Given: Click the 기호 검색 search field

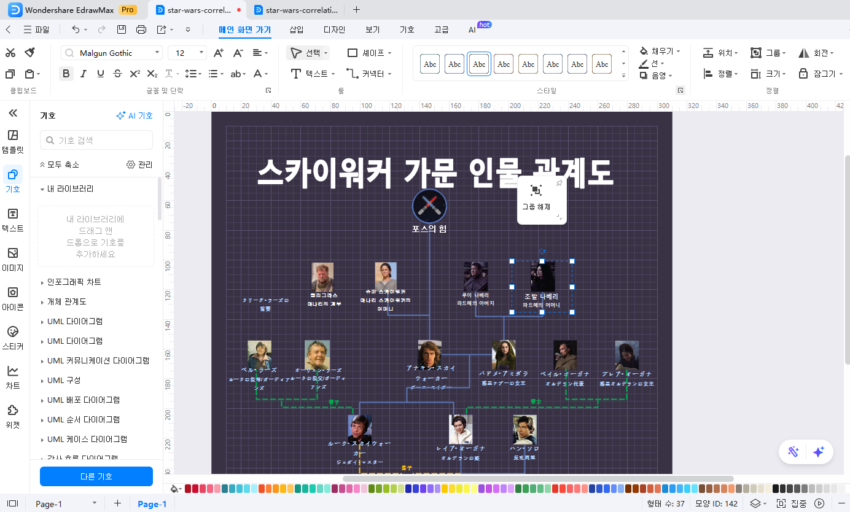Looking at the screenshot, I should point(96,140).
